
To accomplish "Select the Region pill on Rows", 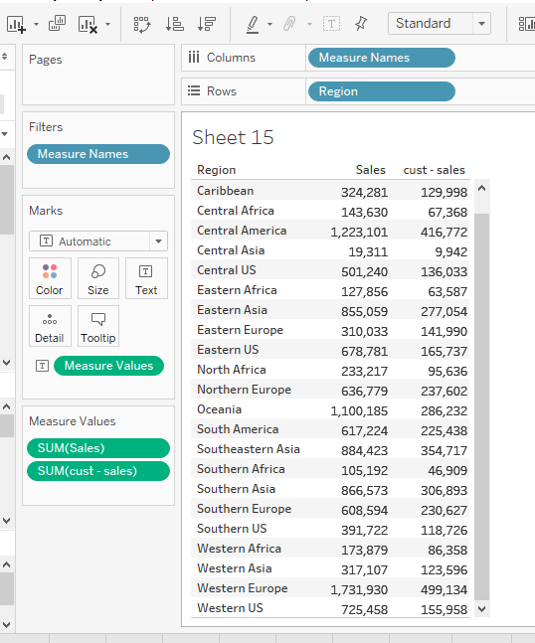I will [x=381, y=91].
